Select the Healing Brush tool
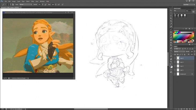Image resolution: width=196 pixels, height=110 pixels. point(171,26)
